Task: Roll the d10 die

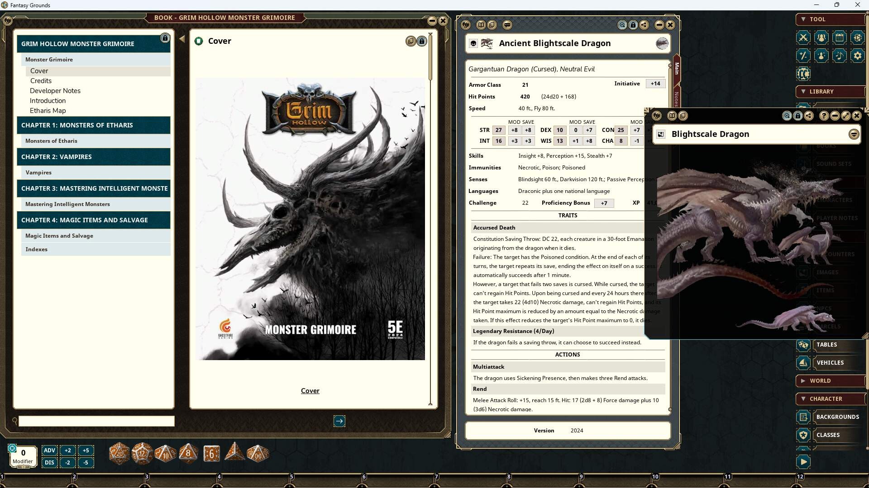Action: 165,453
